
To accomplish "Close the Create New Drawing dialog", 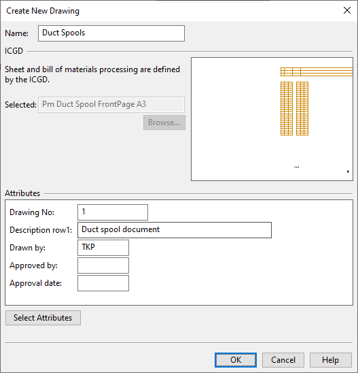I will pyautogui.click(x=347, y=10).
